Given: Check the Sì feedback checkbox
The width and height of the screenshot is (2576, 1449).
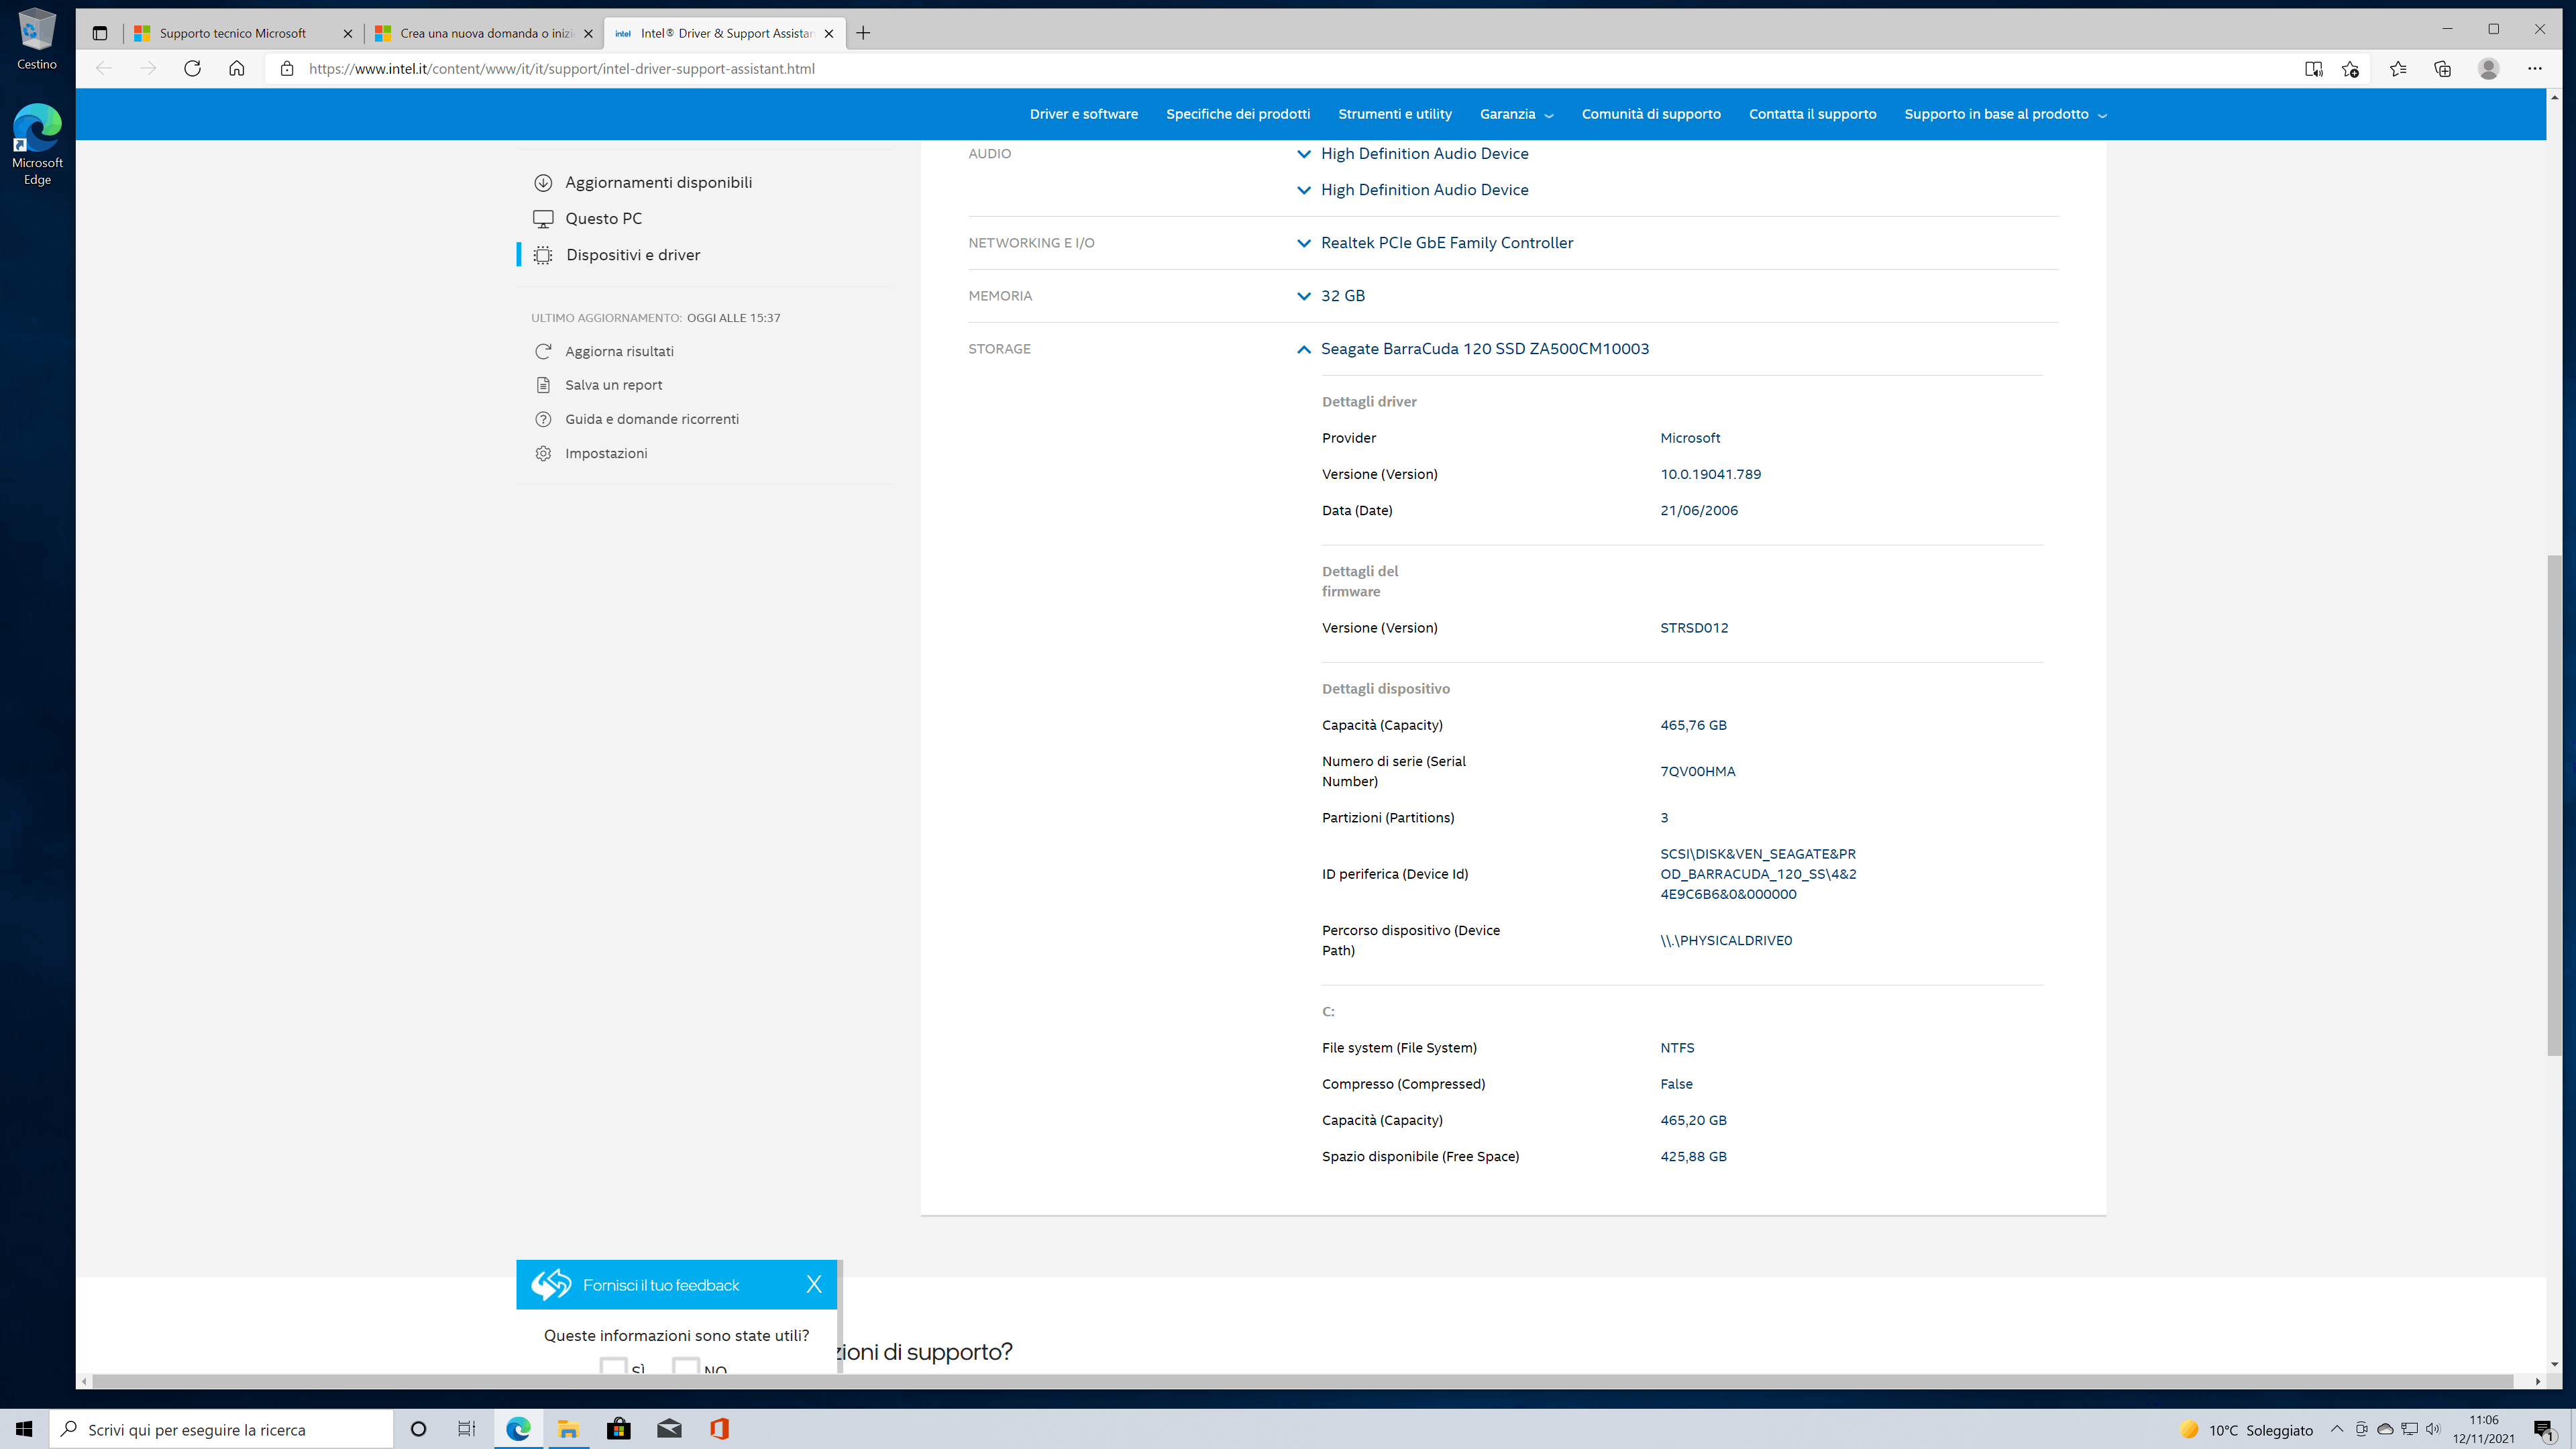Looking at the screenshot, I should [x=613, y=1366].
